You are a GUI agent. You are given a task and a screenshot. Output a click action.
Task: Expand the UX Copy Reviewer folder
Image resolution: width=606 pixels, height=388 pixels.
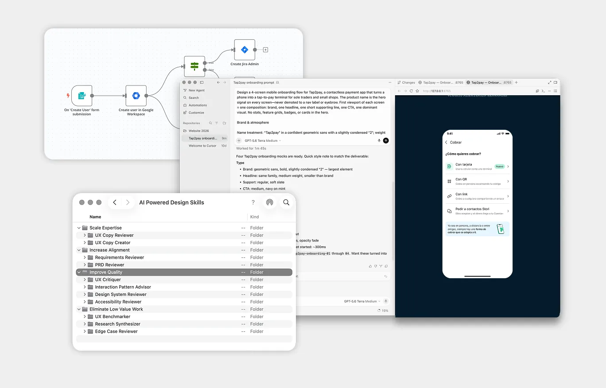coord(85,235)
